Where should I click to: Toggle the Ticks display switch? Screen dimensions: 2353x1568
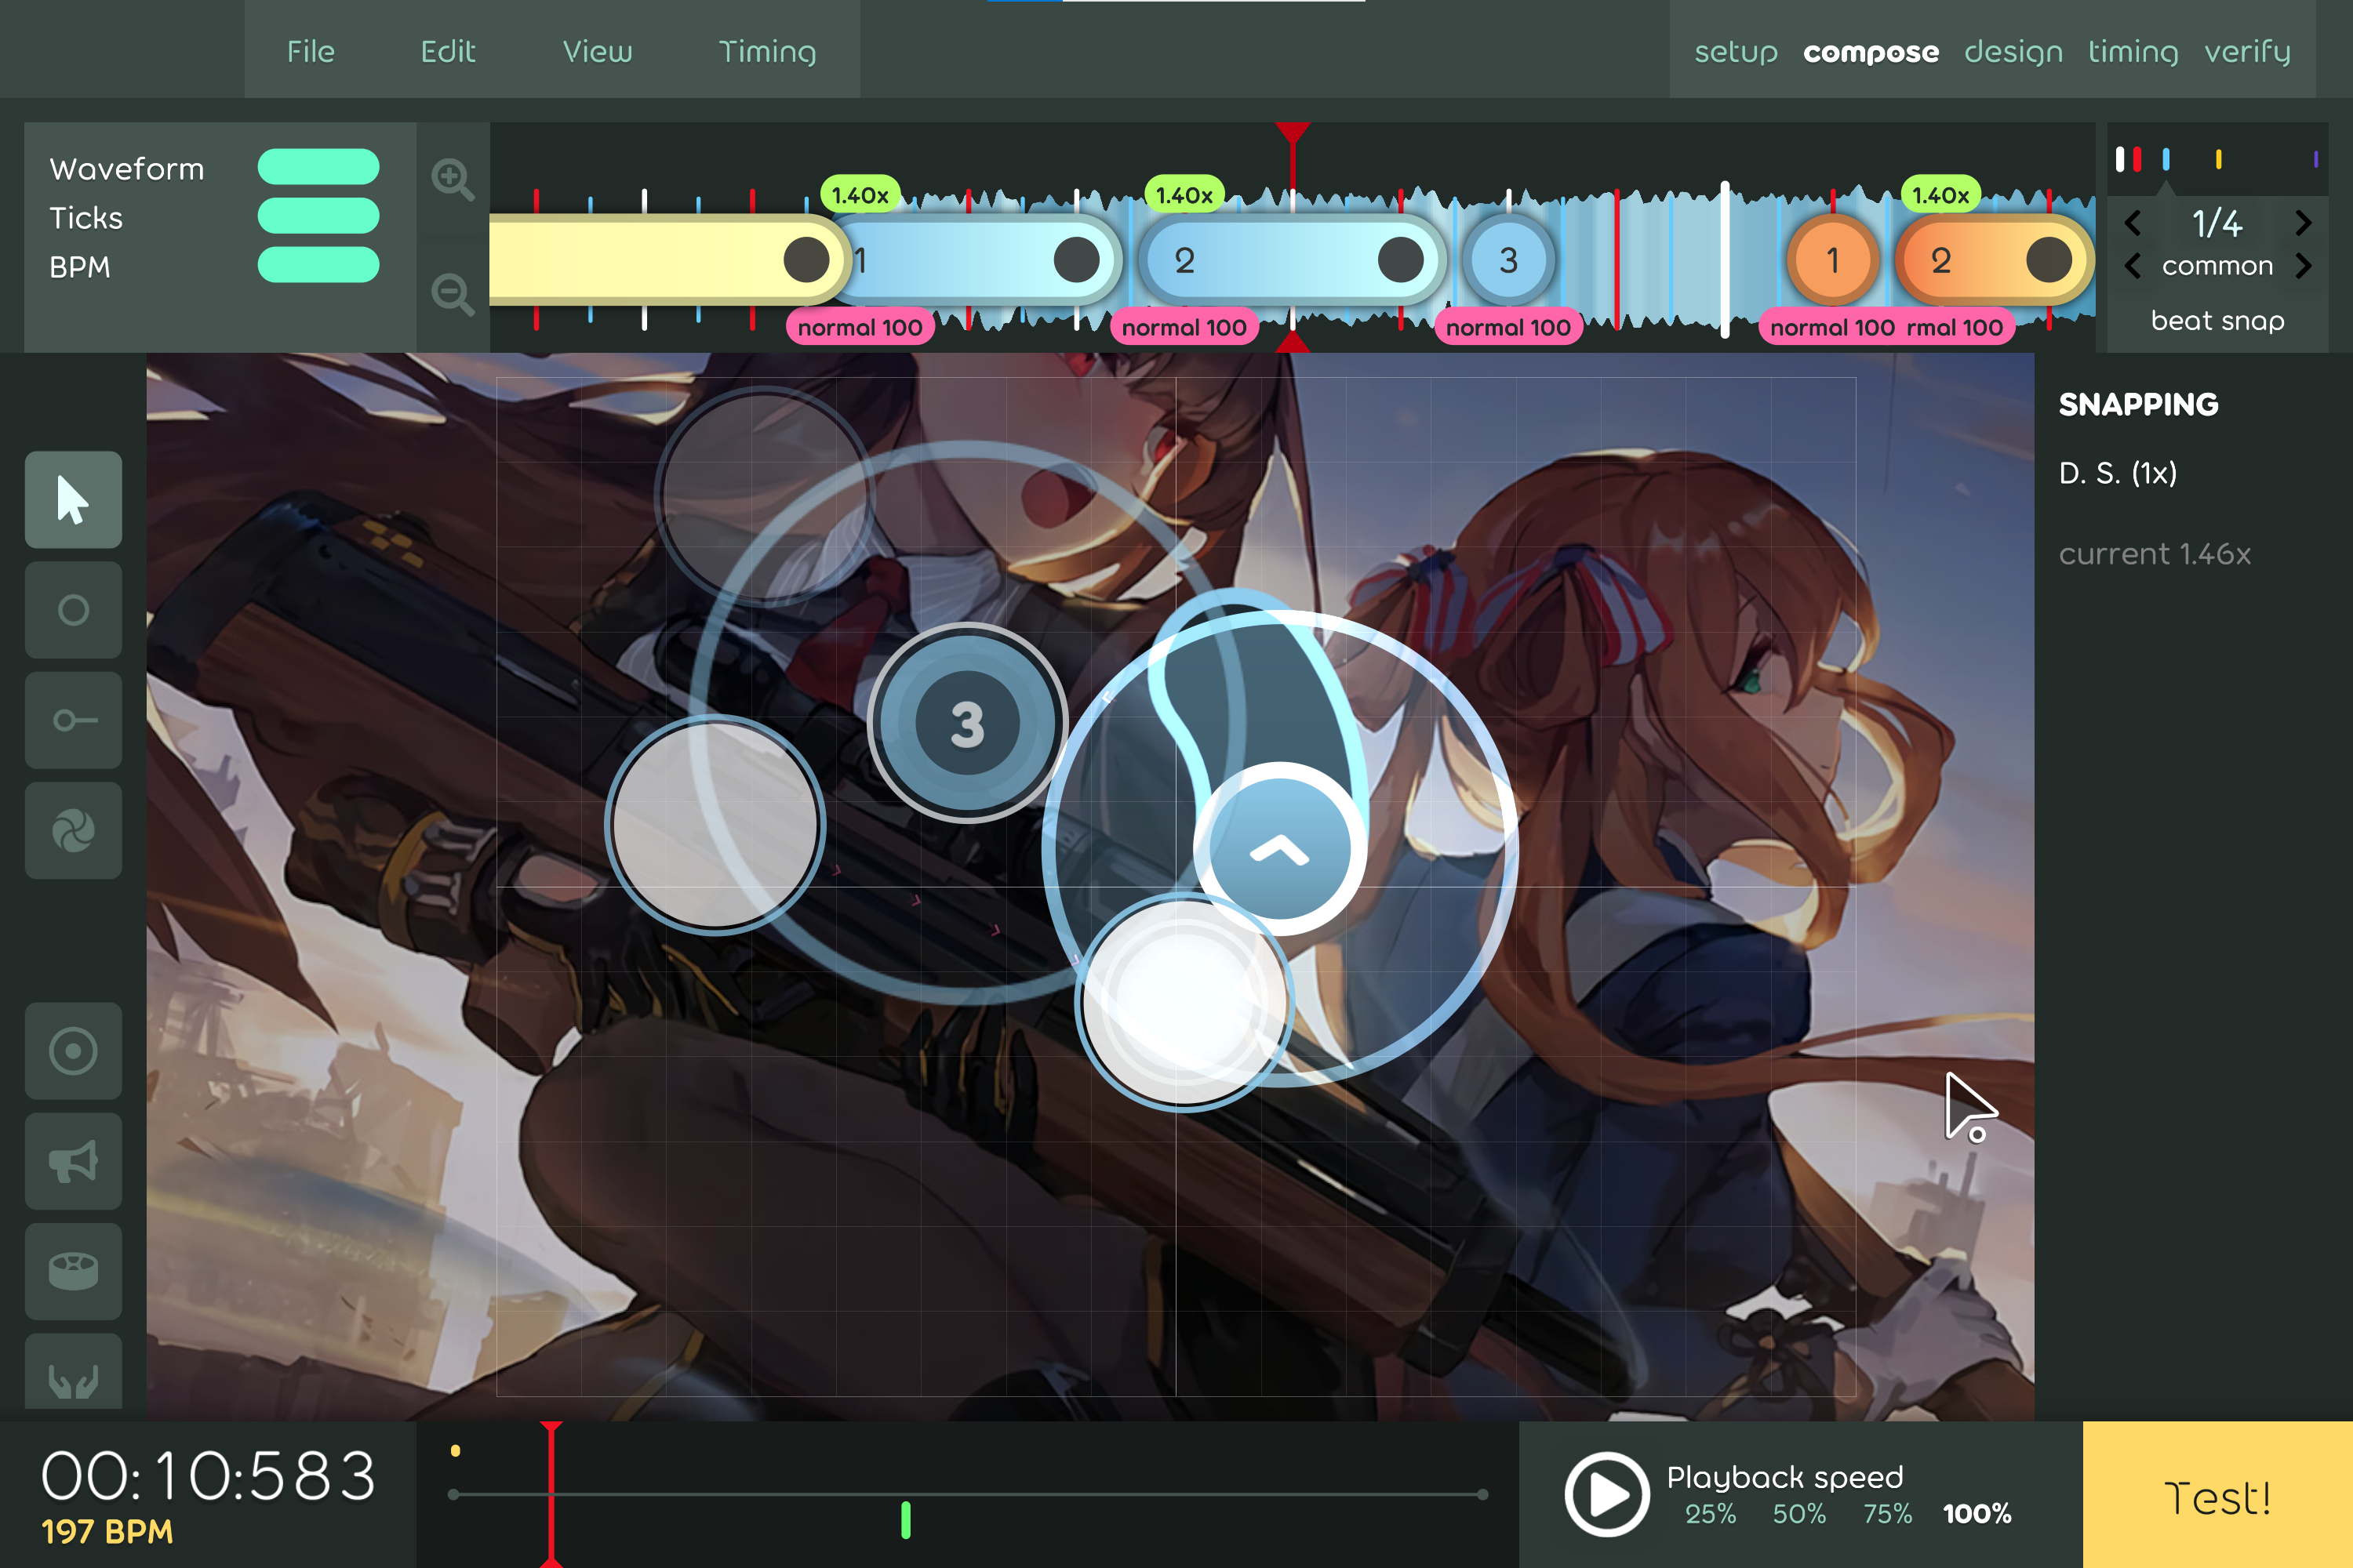(x=318, y=216)
